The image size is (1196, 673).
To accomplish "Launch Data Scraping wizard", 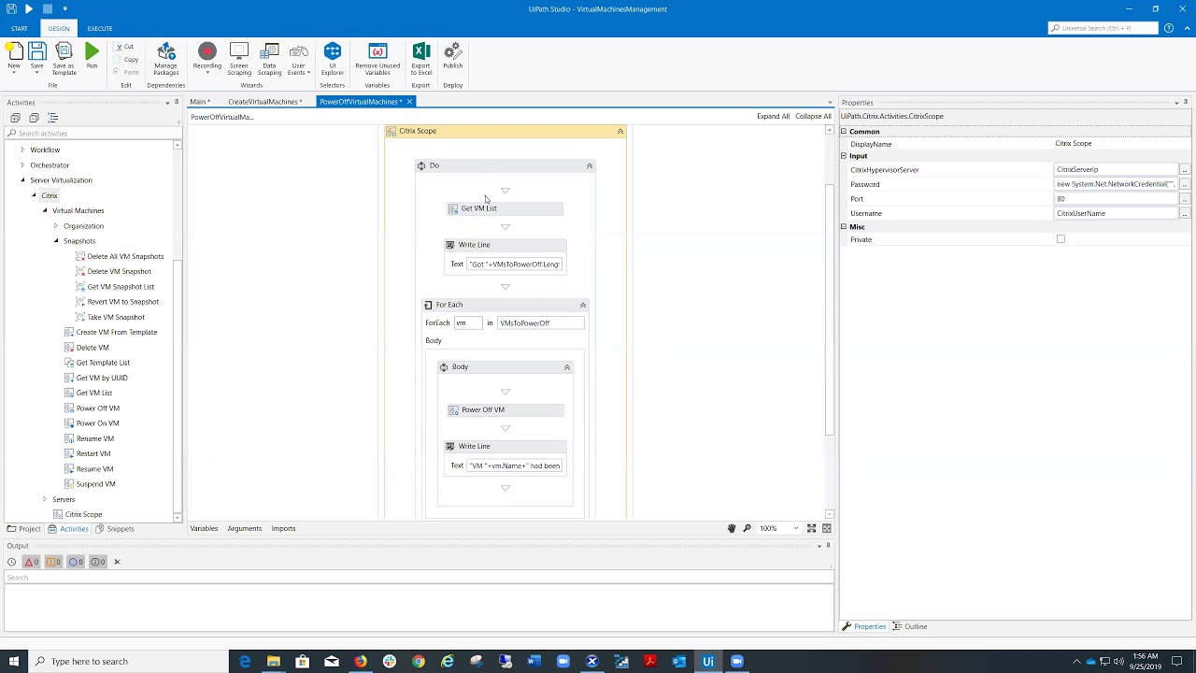I will pos(269,59).
